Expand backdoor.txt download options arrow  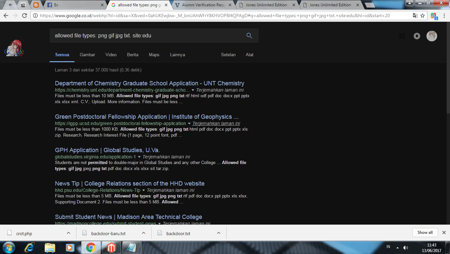219,233
